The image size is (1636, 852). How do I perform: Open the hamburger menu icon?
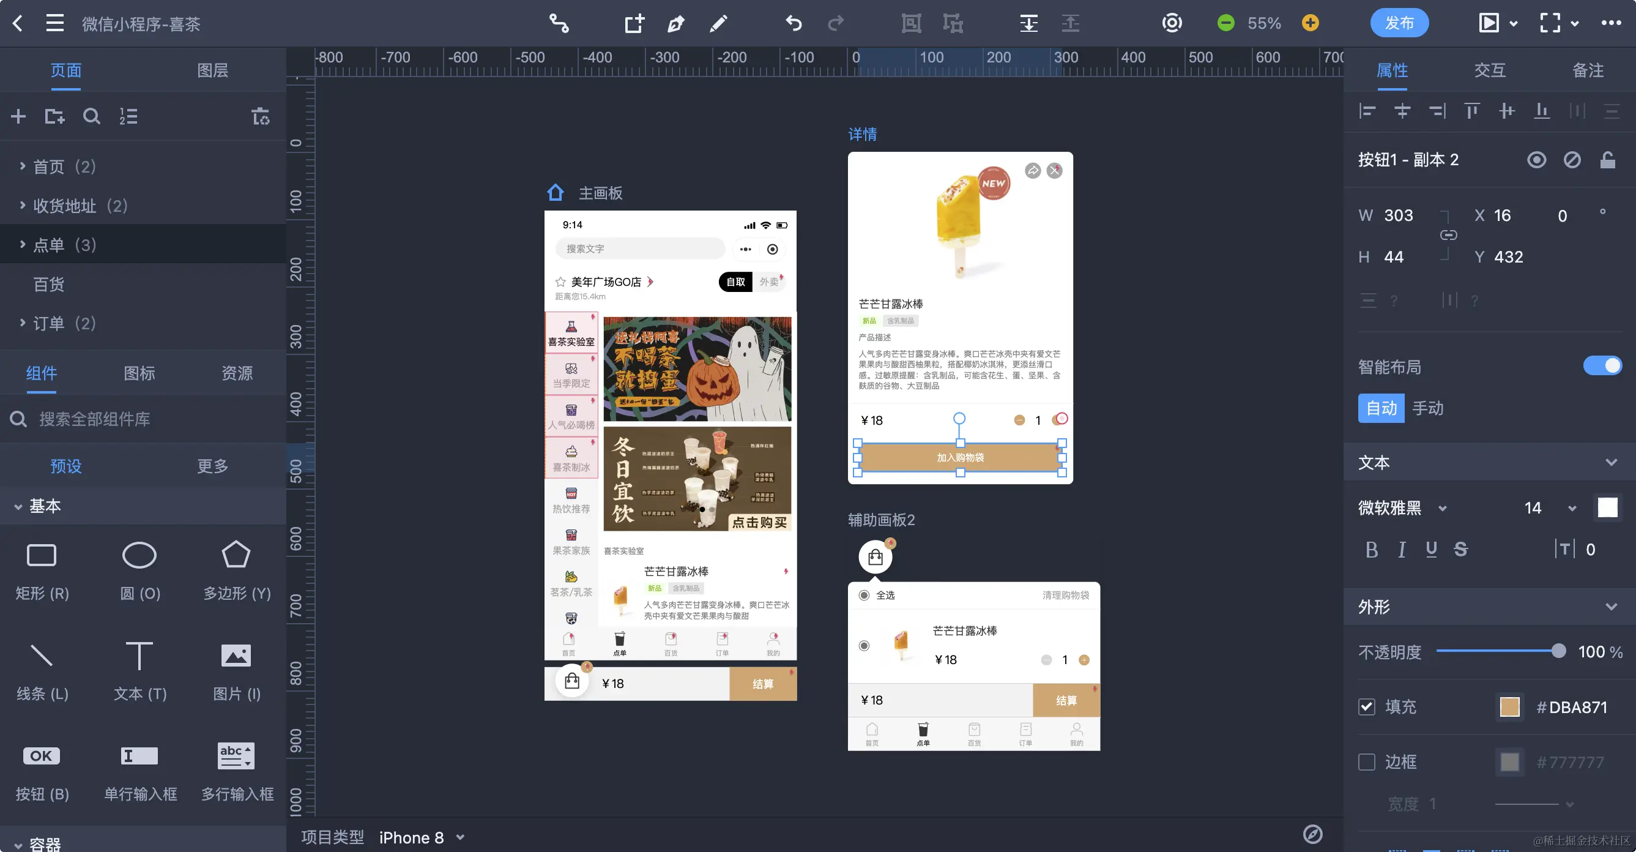point(55,23)
